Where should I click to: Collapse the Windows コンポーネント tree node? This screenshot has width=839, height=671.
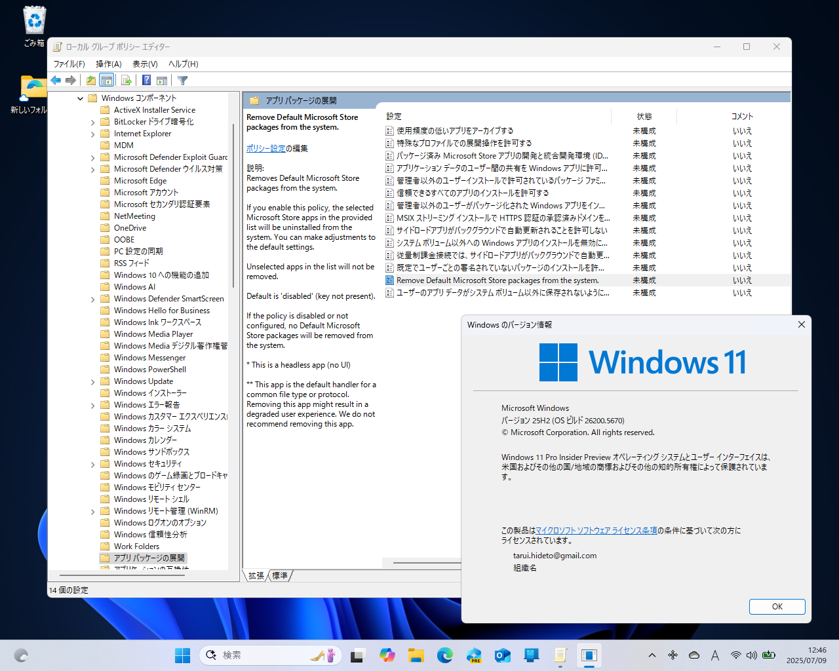tap(81, 98)
